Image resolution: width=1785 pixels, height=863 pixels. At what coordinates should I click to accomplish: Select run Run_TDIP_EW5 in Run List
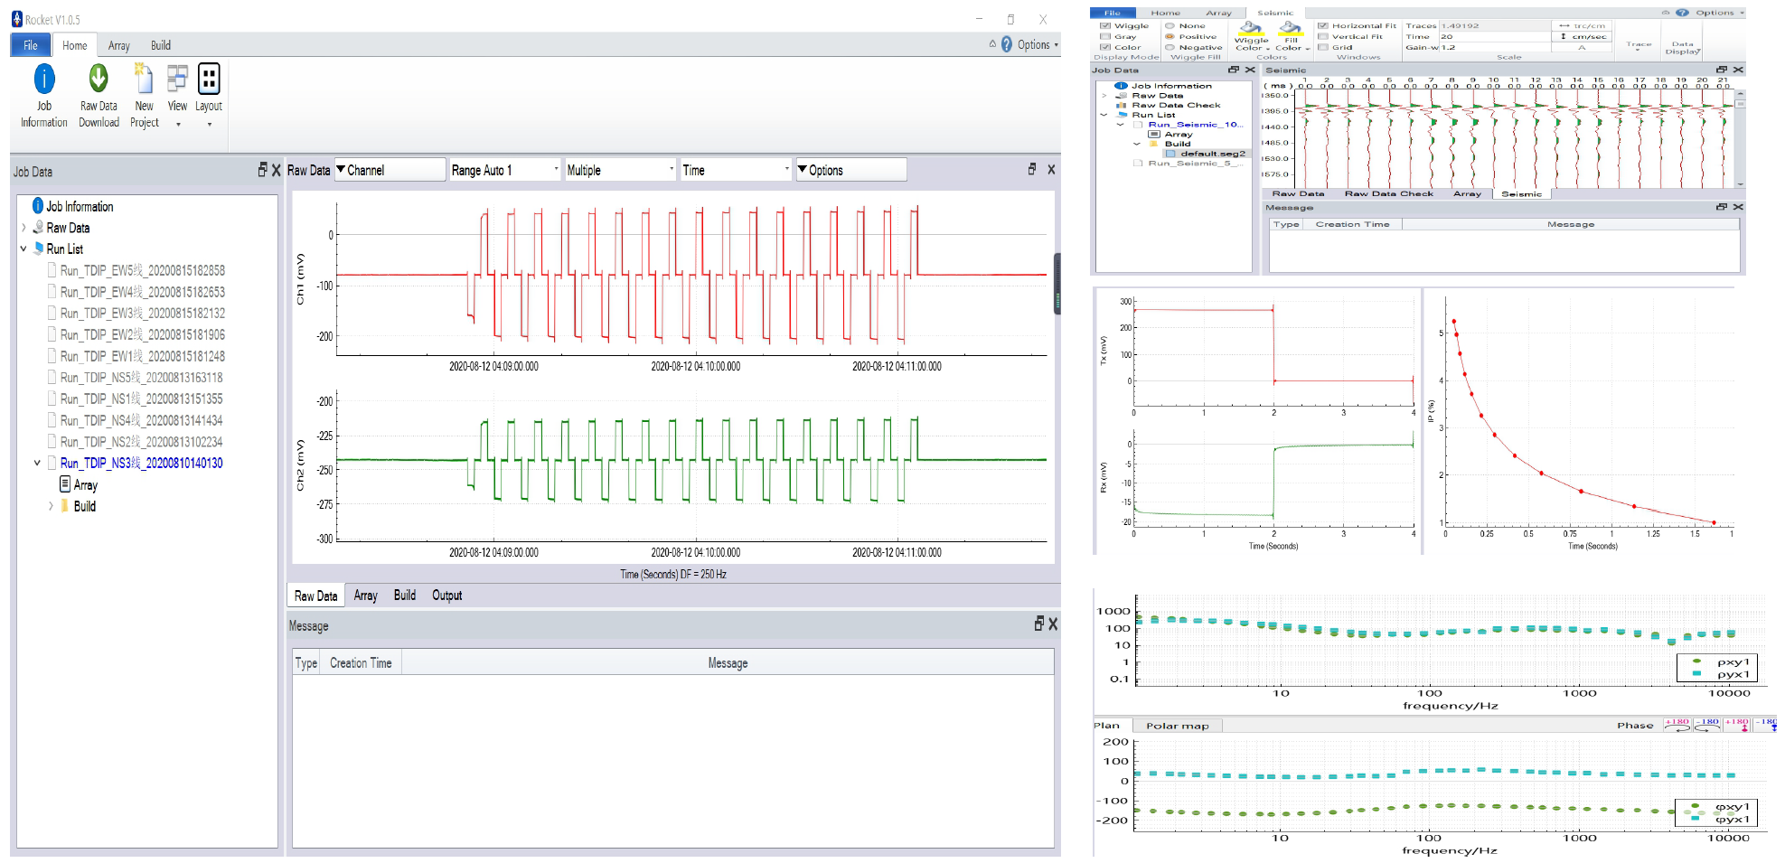[142, 270]
